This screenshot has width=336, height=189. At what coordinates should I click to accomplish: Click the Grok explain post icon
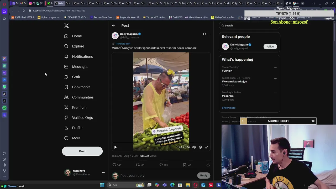click(204, 34)
